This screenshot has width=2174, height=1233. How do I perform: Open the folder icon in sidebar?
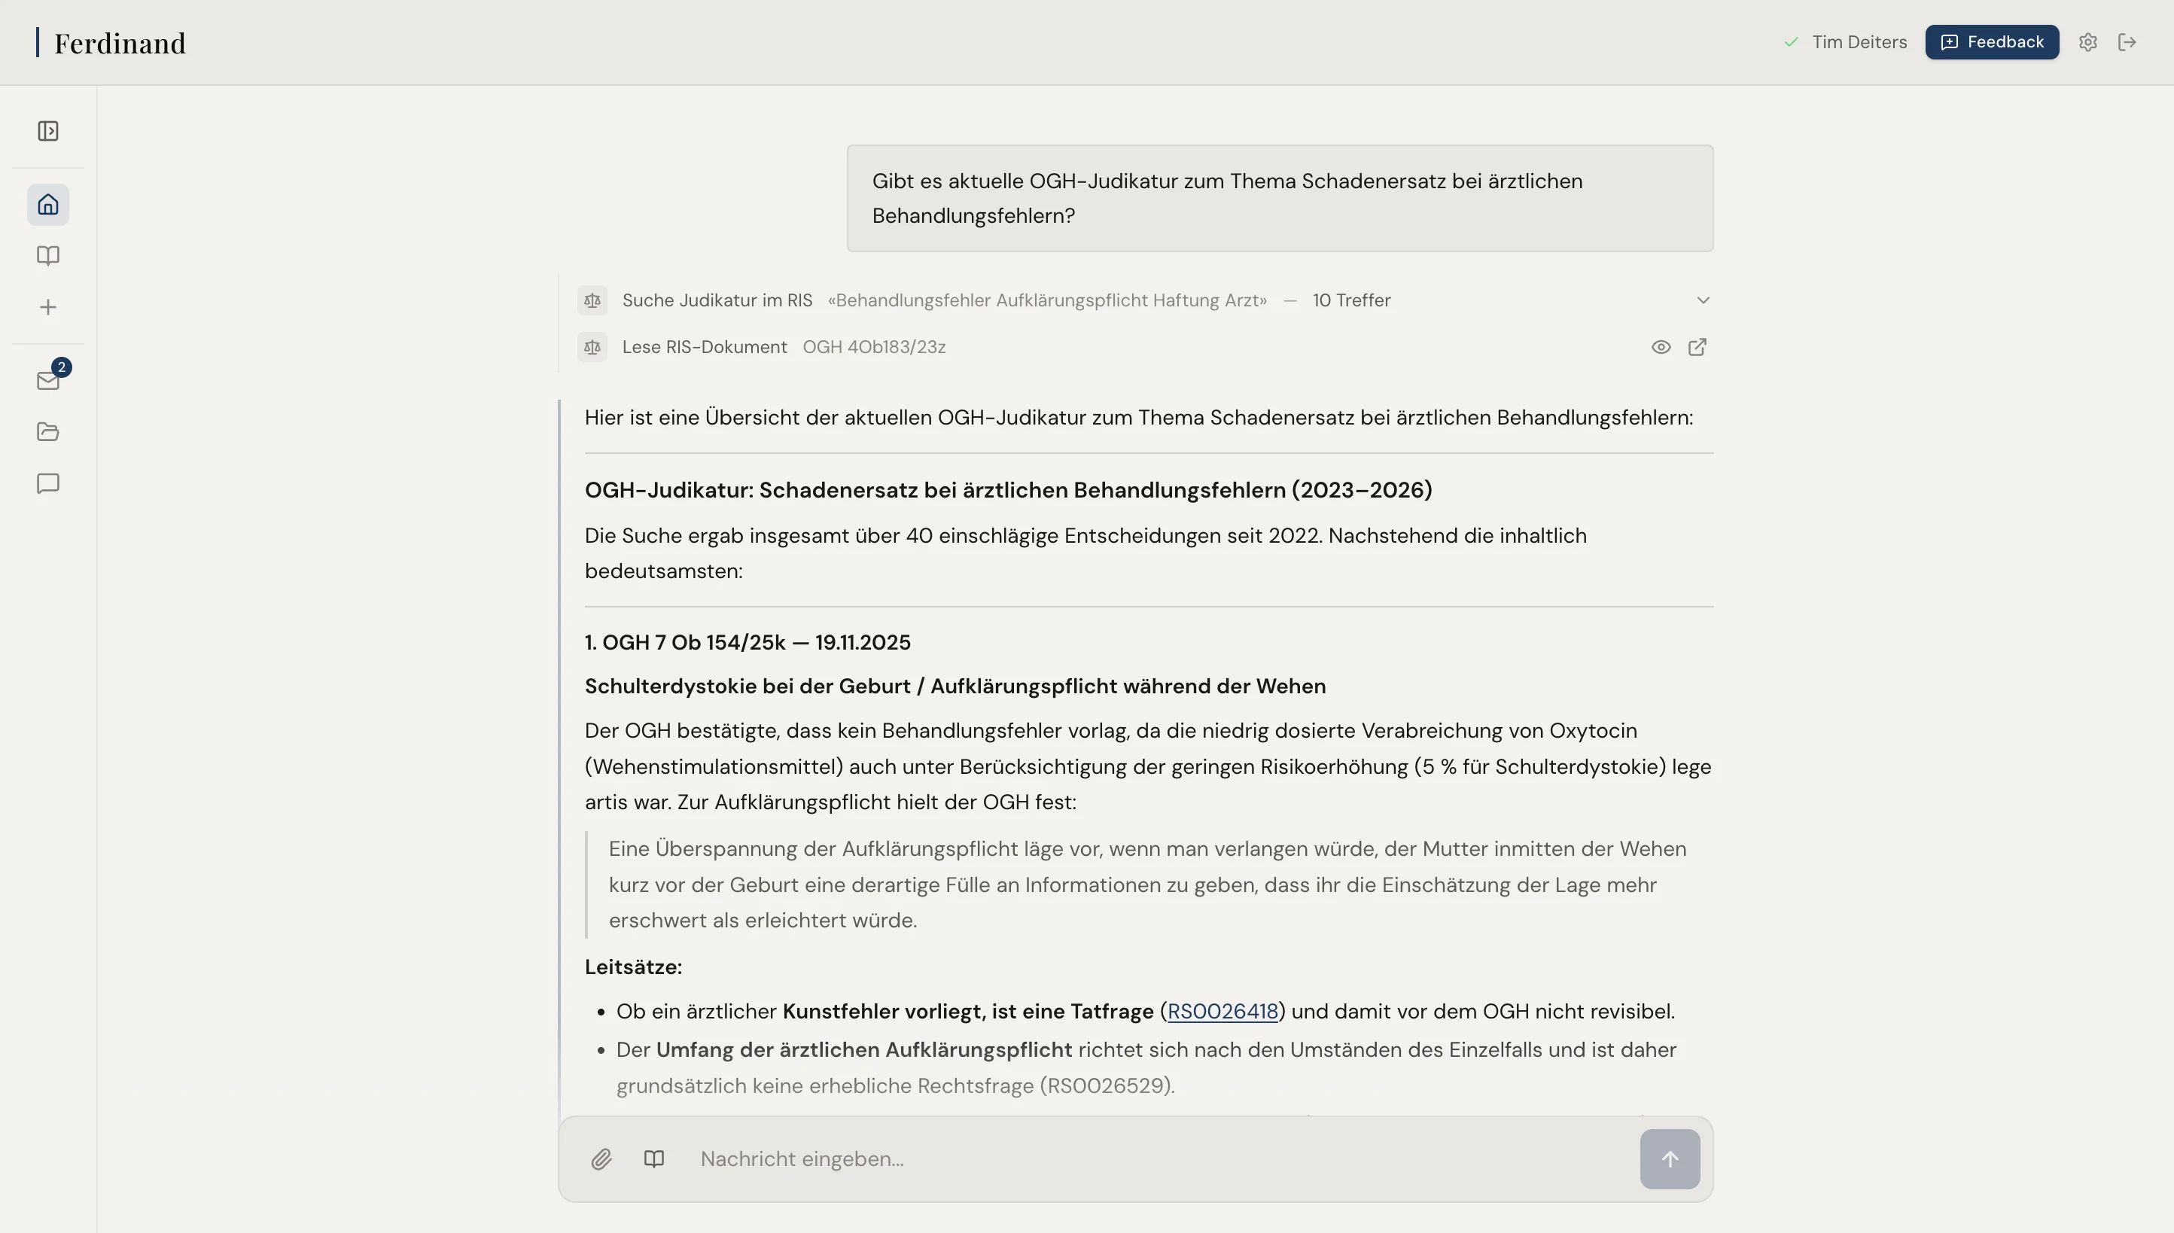(47, 432)
